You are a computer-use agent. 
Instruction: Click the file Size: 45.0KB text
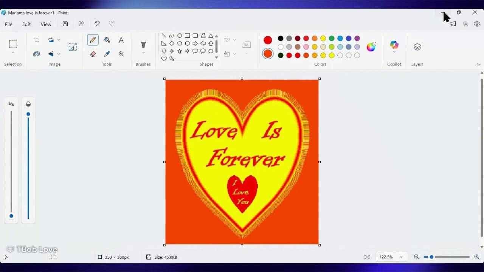166,257
